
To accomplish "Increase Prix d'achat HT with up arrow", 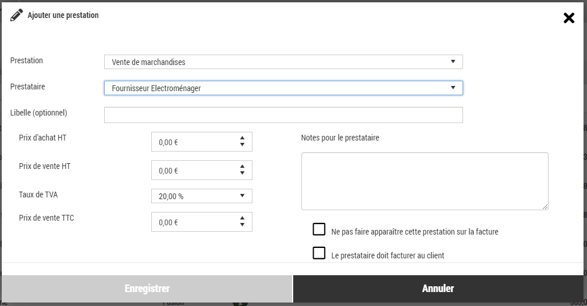I will (x=242, y=138).
